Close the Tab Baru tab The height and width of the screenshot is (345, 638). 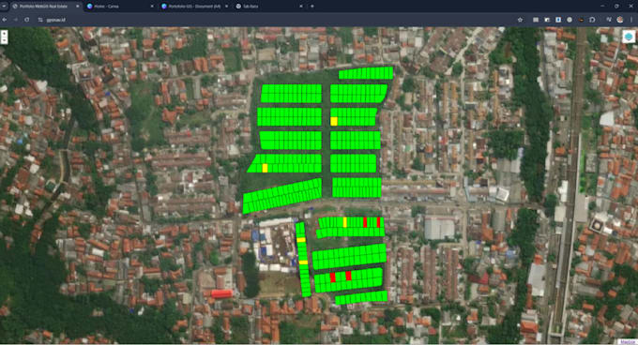click(301, 7)
